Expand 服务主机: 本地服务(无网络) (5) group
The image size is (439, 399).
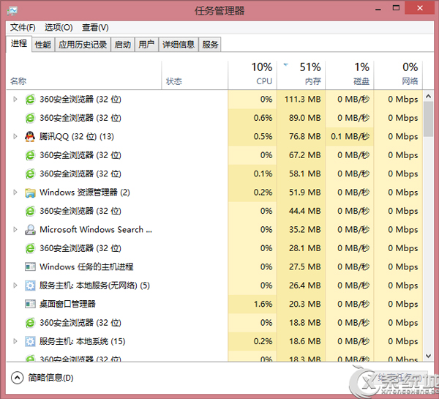15,286
